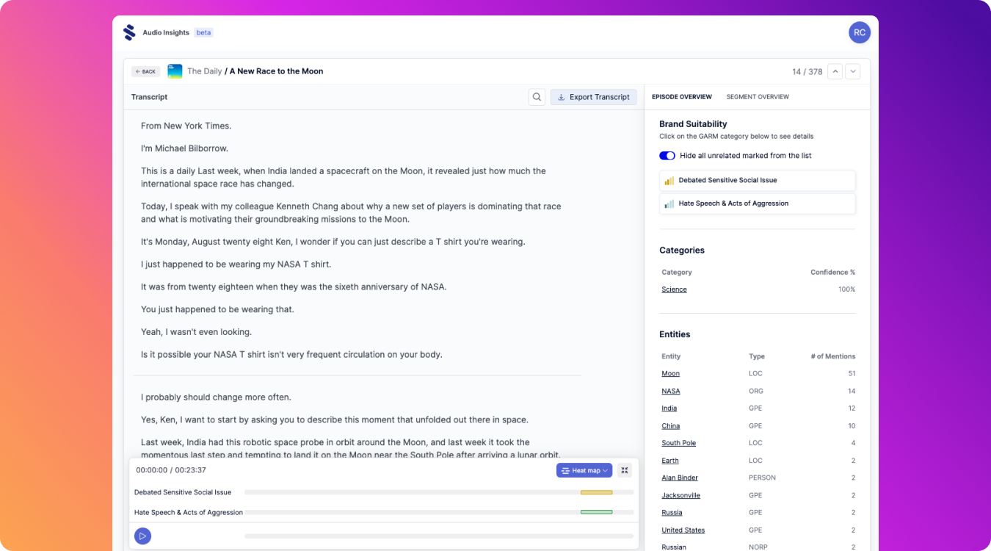Open the Episode Overview tab
The width and height of the screenshot is (991, 551).
681,96
